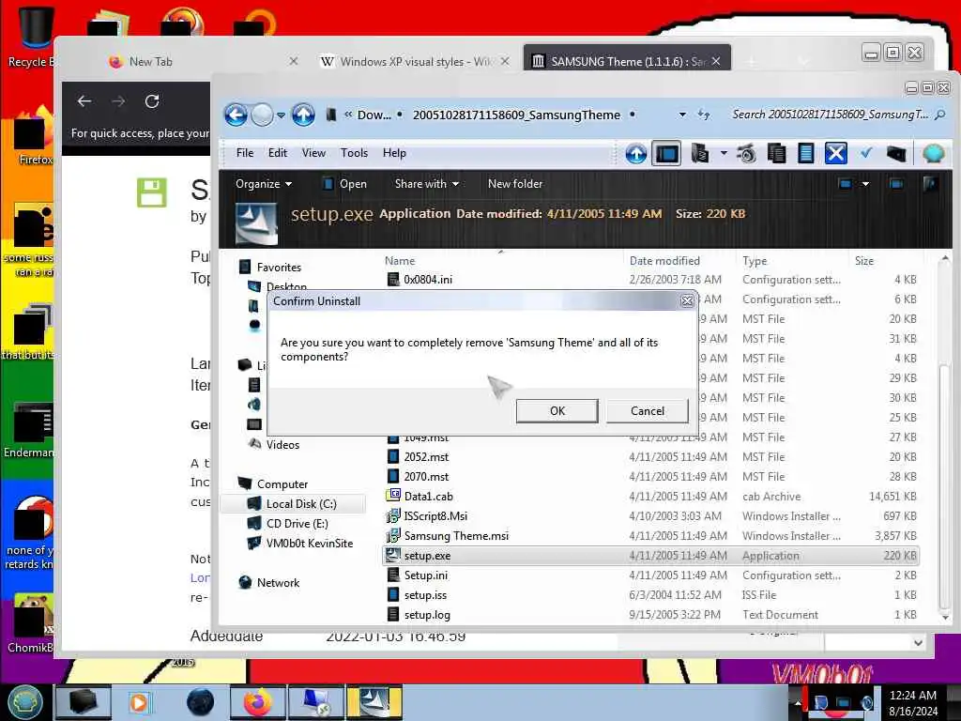Image resolution: width=961 pixels, height=721 pixels.
Task: Click the blue up-arrow toolbar icon
Action: point(636,153)
